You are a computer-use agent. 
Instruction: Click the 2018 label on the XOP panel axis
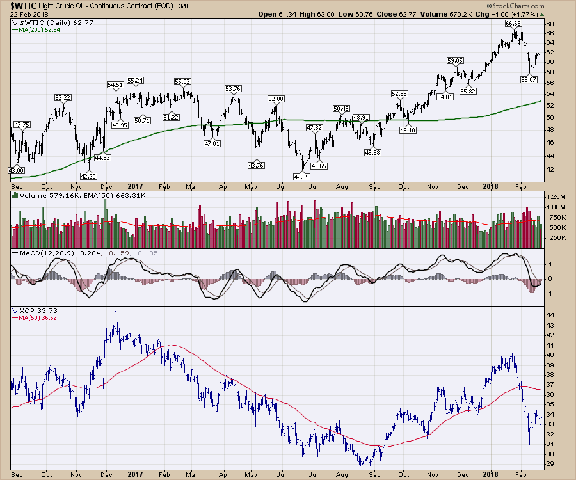coord(490,474)
